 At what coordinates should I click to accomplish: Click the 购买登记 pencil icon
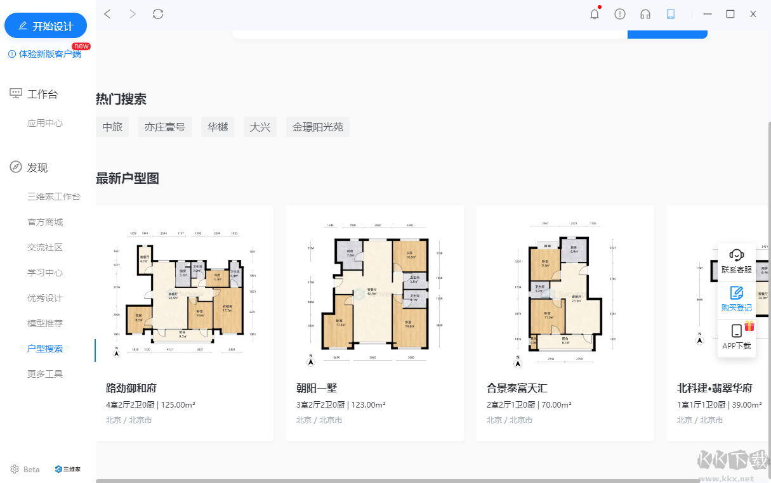tap(736, 293)
